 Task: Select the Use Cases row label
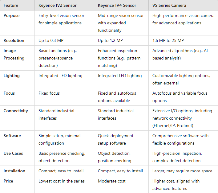pyautogui.click(x=13, y=153)
